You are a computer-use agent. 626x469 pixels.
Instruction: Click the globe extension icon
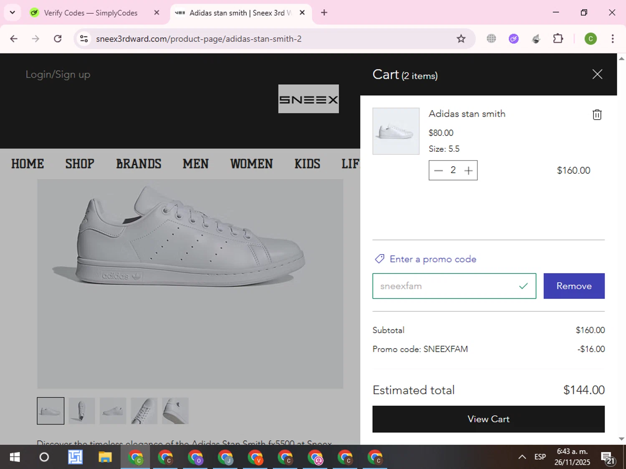click(x=491, y=39)
